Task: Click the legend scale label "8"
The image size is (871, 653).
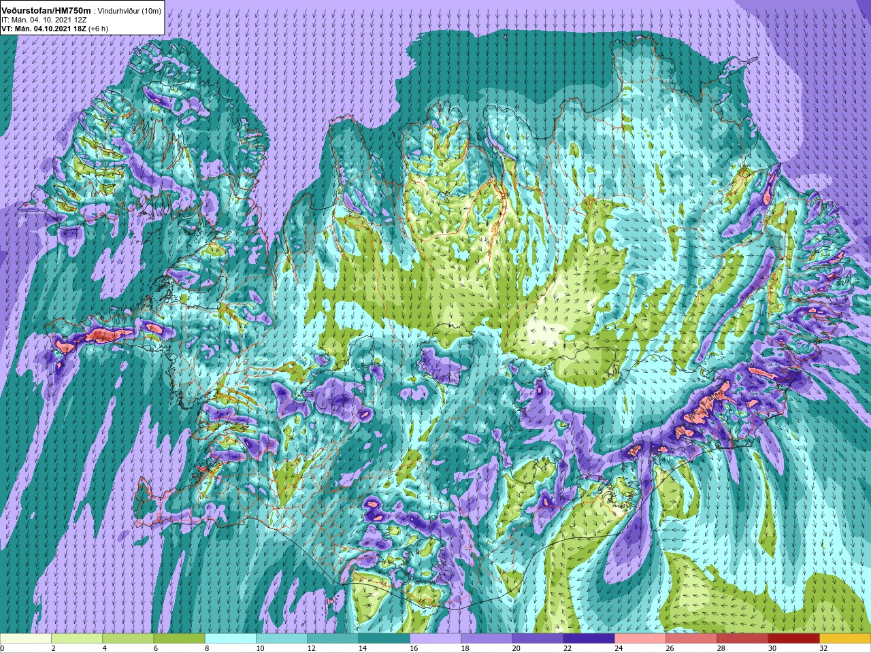Action: click(207, 649)
